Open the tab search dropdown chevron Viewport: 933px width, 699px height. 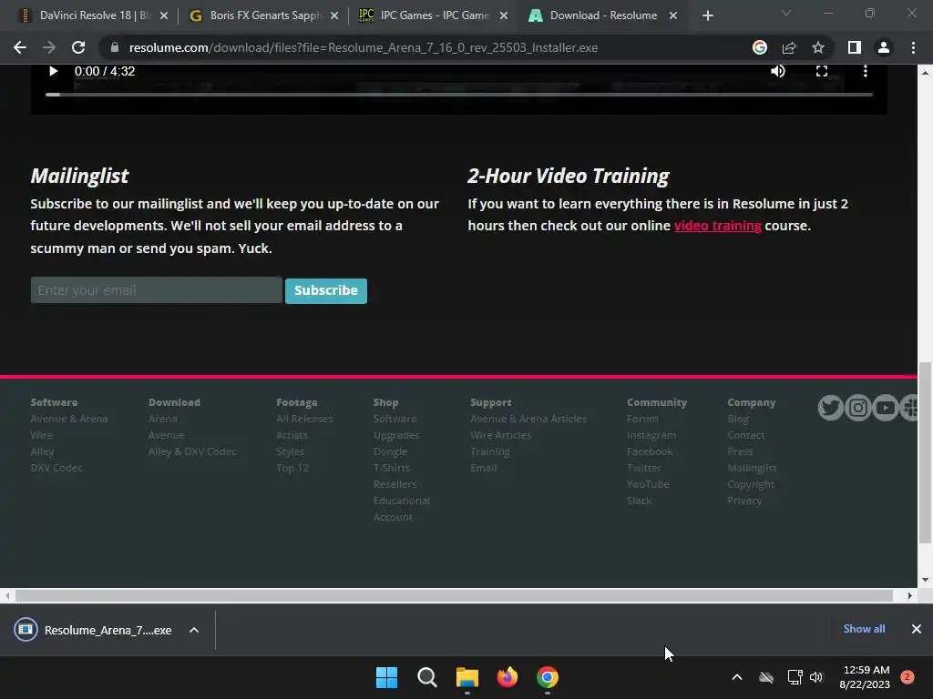786,13
